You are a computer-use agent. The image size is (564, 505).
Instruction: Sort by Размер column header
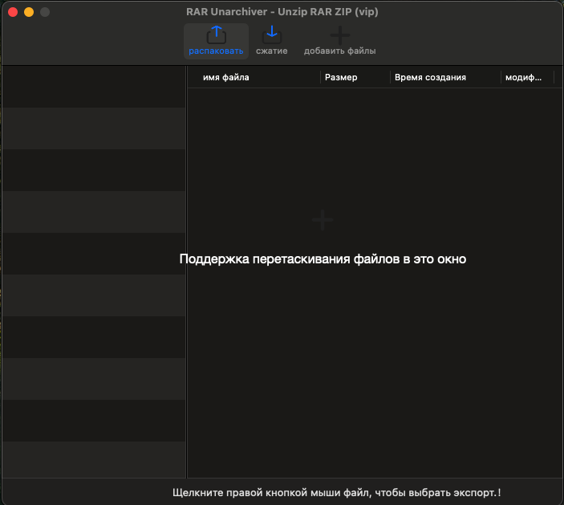coord(341,78)
